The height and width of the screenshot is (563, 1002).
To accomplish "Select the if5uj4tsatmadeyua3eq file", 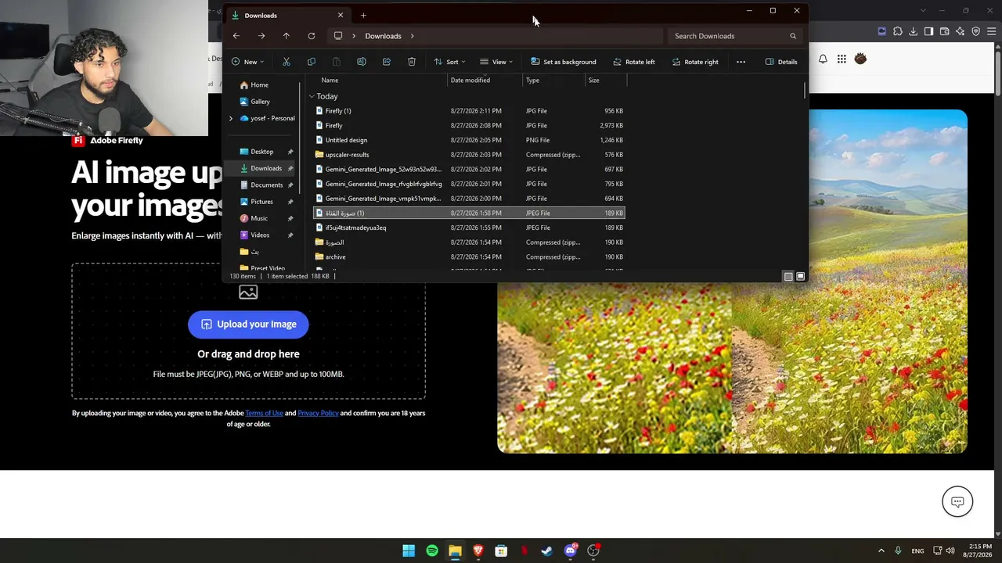I will click(469, 228).
